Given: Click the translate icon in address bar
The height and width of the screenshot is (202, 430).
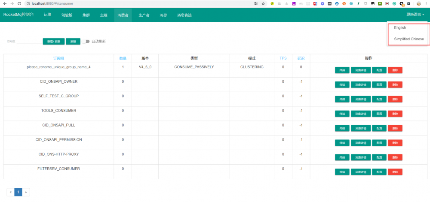Looking at the screenshot, I should [256, 3].
